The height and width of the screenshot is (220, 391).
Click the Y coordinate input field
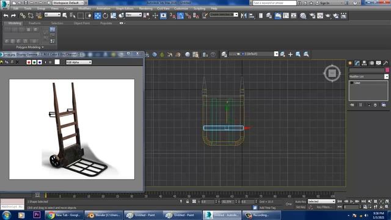click(228, 202)
